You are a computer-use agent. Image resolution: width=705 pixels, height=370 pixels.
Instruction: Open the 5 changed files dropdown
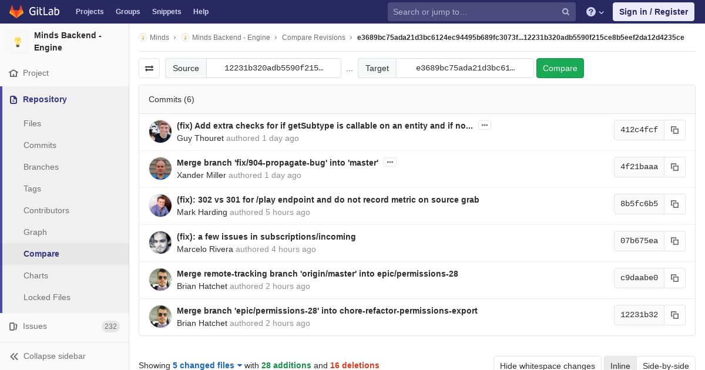click(x=207, y=365)
